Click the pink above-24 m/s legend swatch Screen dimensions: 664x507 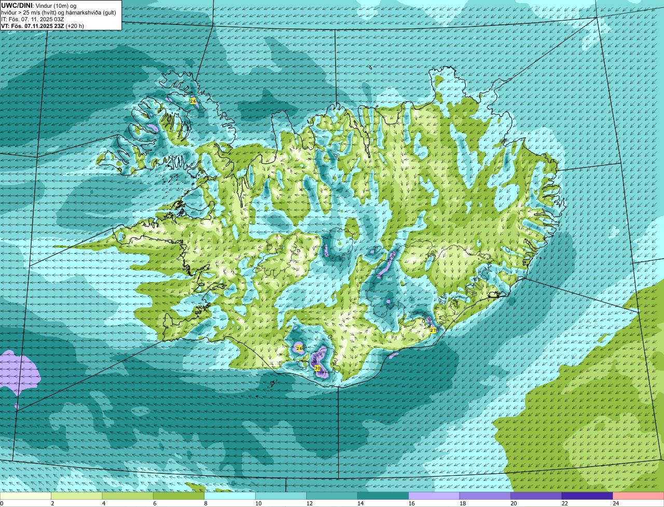[x=638, y=496]
